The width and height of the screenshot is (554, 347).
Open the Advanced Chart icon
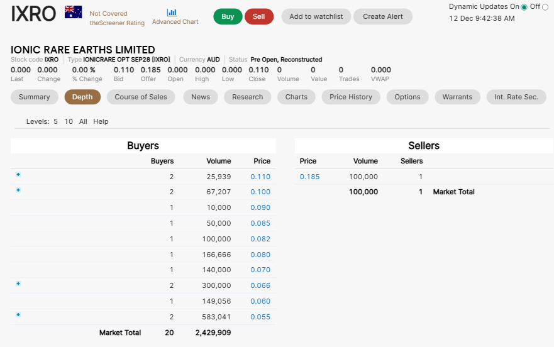172,13
